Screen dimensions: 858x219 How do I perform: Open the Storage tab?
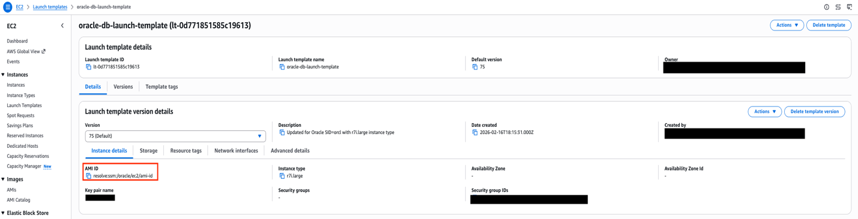(x=148, y=151)
